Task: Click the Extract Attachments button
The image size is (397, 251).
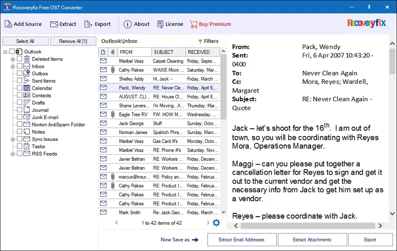Action: (312, 239)
